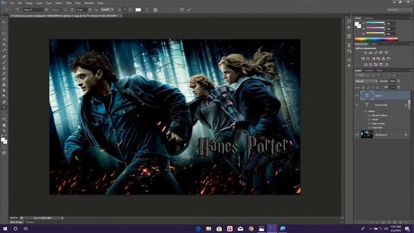Click the text color swatch in options bar
The image size is (414, 233).
click(138, 10)
